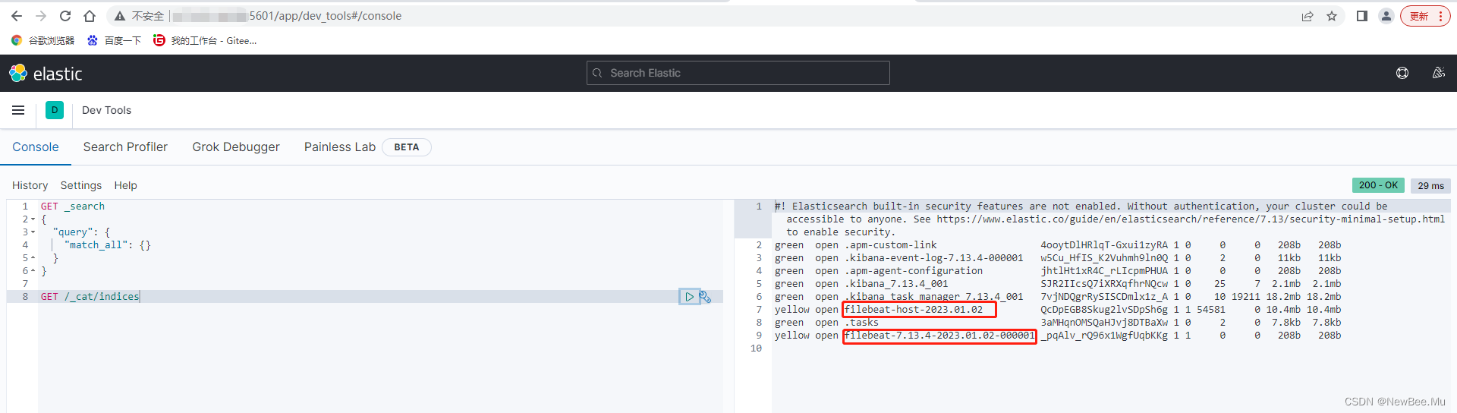Image resolution: width=1457 pixels, height=413 pixels.
Task: Click the green D space avatar
Action: tap(55, 110)
